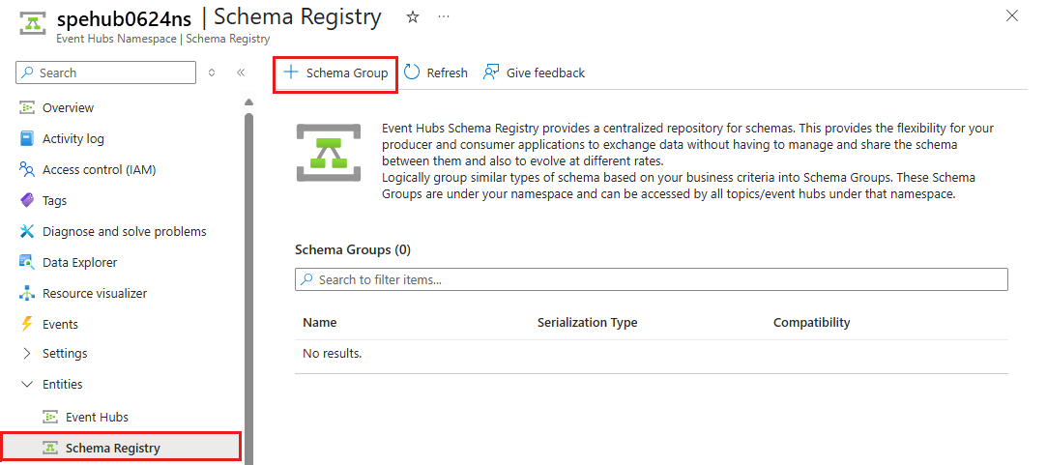
Task: Select Event Hubs under Entities
Action: (97, 417)
